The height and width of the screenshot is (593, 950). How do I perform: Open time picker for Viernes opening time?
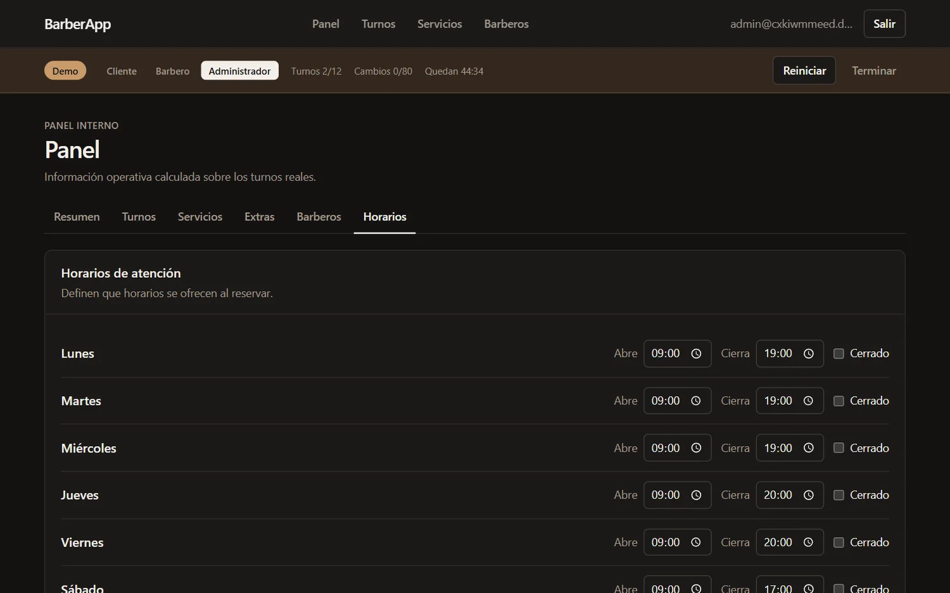coord(696,542)
